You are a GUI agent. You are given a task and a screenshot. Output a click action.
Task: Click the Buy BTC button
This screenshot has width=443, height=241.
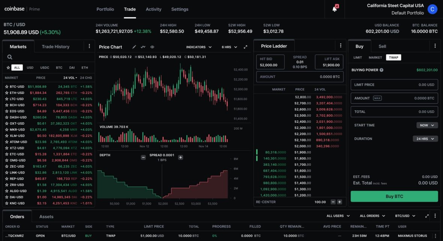coord(394,196)
